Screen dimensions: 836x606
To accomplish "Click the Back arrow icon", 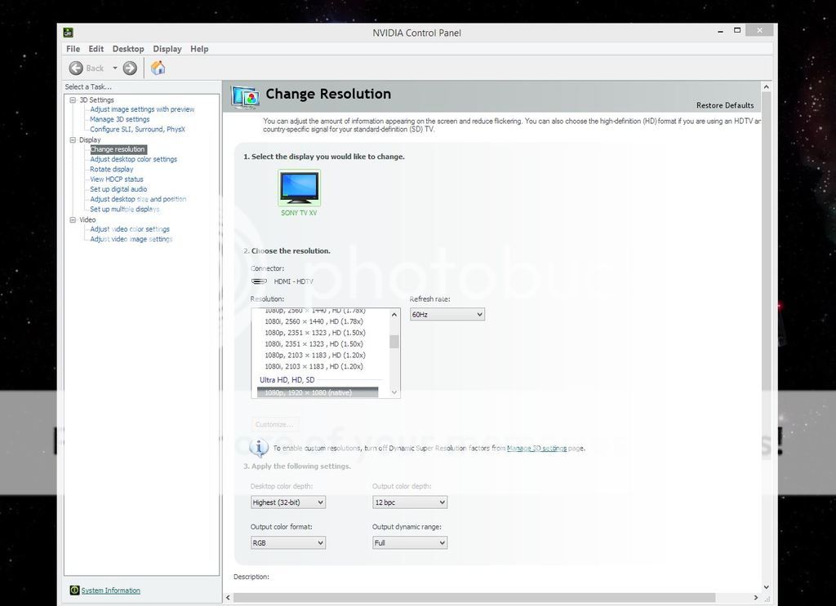I will [x=77, y=69].
